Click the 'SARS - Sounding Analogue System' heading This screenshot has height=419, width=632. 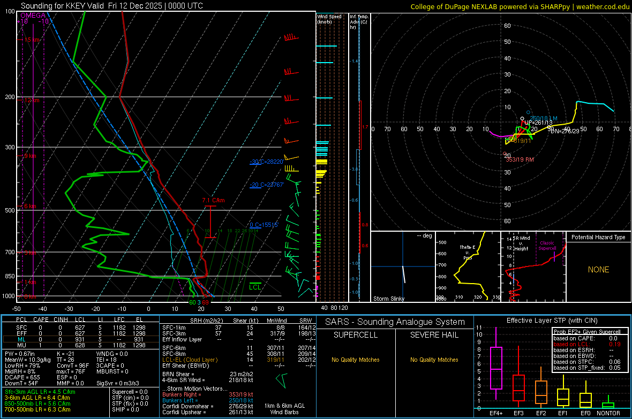[395, 322]
